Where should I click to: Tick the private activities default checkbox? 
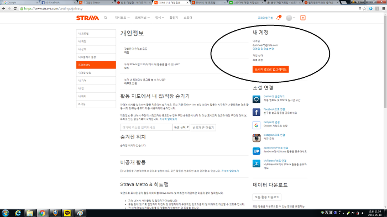[x=121, y=171]
